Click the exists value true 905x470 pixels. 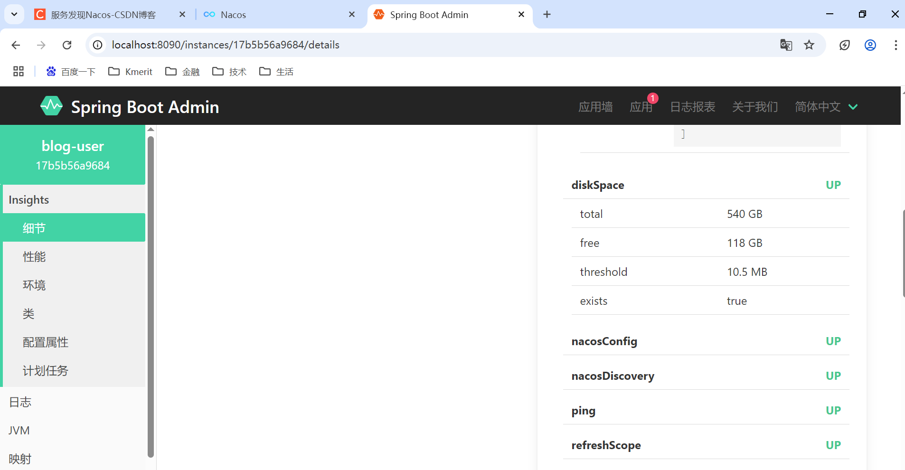coord(736,301)
